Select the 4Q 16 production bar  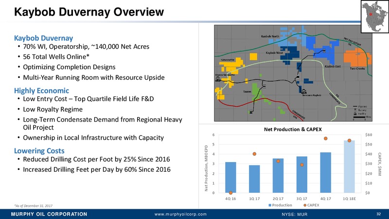tap(230, 178)
